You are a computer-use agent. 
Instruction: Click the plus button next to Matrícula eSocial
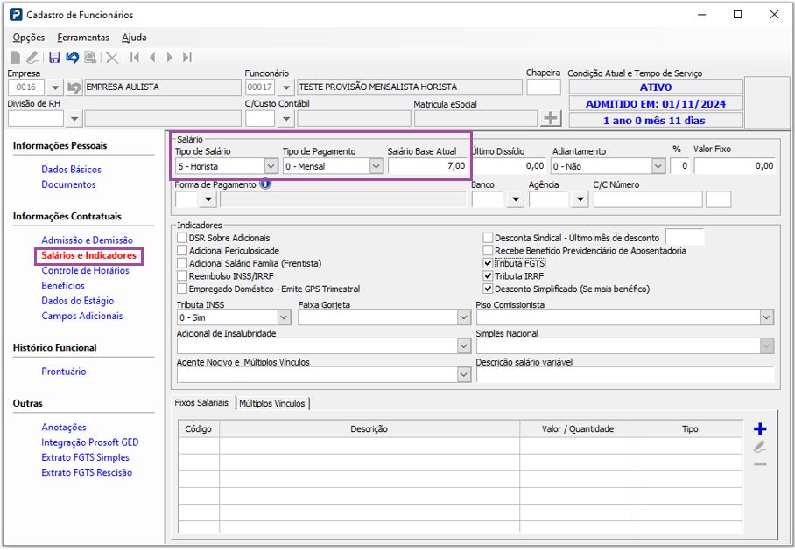[551, 118]
